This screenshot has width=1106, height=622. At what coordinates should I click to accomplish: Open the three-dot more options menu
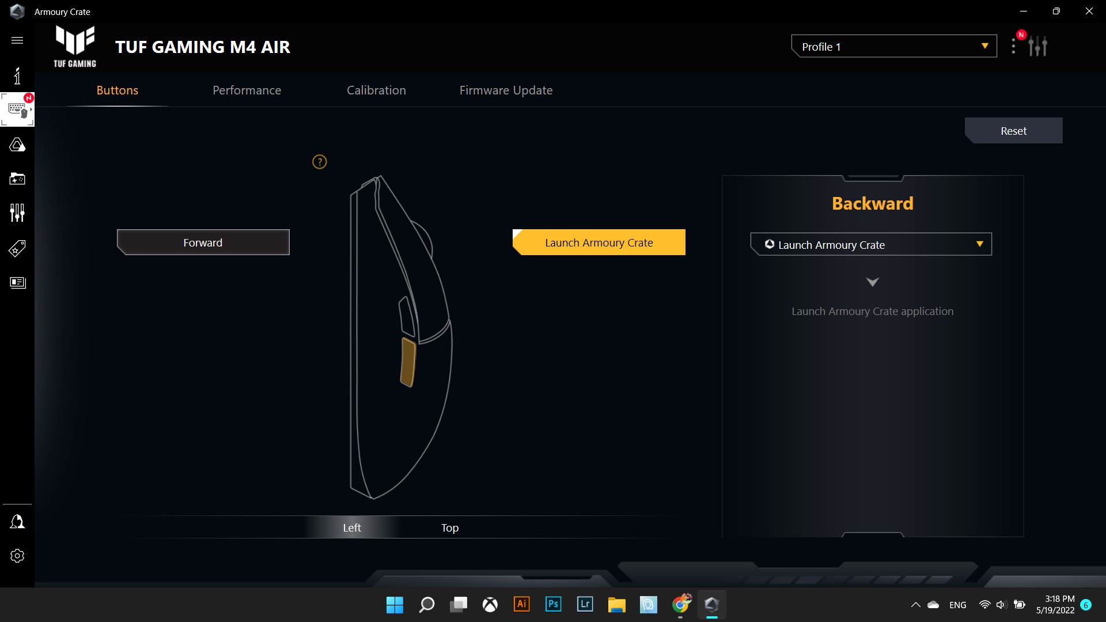pyautogui.click(x=1013, y=46)
